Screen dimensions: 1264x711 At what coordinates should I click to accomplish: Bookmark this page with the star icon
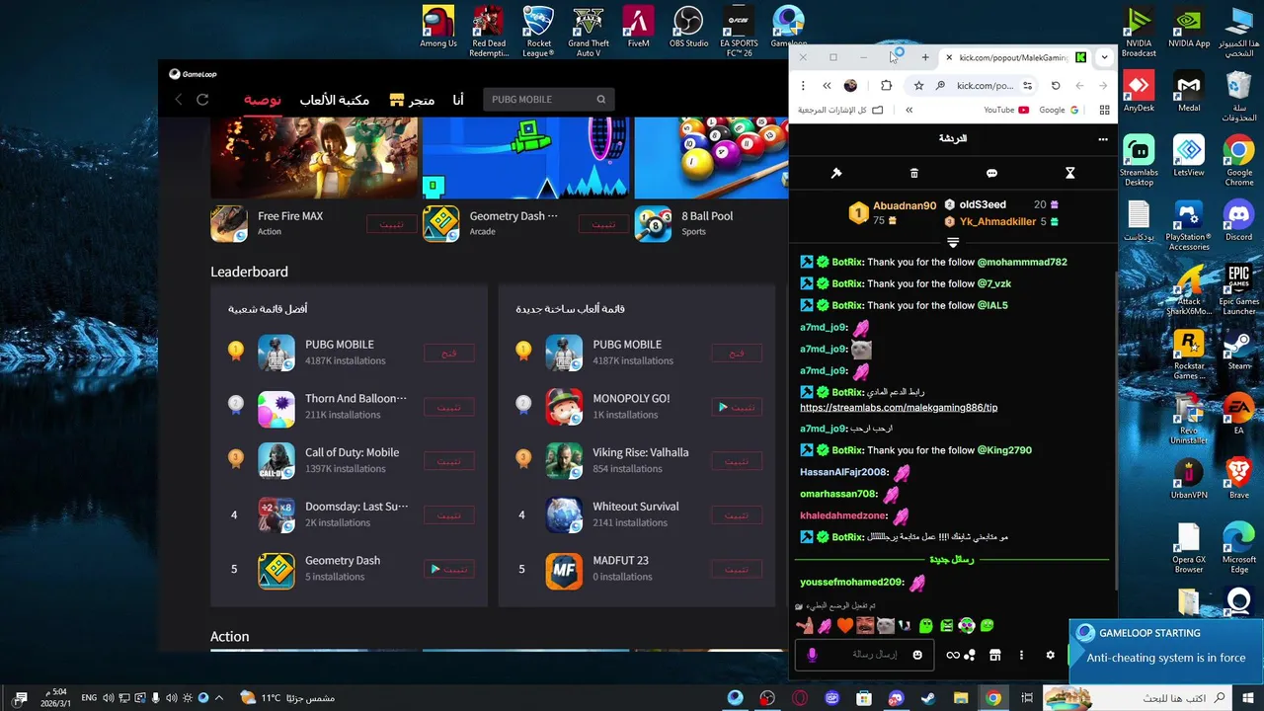(x=918, y=85)
